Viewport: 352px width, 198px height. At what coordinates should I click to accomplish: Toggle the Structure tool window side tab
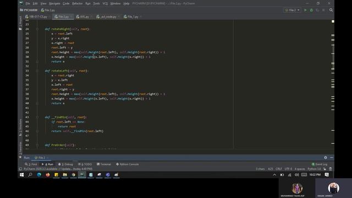pyautogui.click(x=20, y=128)
